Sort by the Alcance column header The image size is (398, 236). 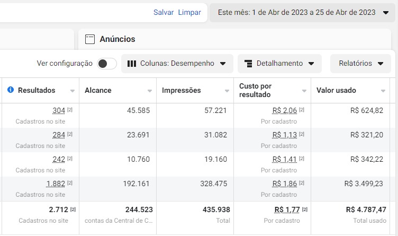(98, 90)
